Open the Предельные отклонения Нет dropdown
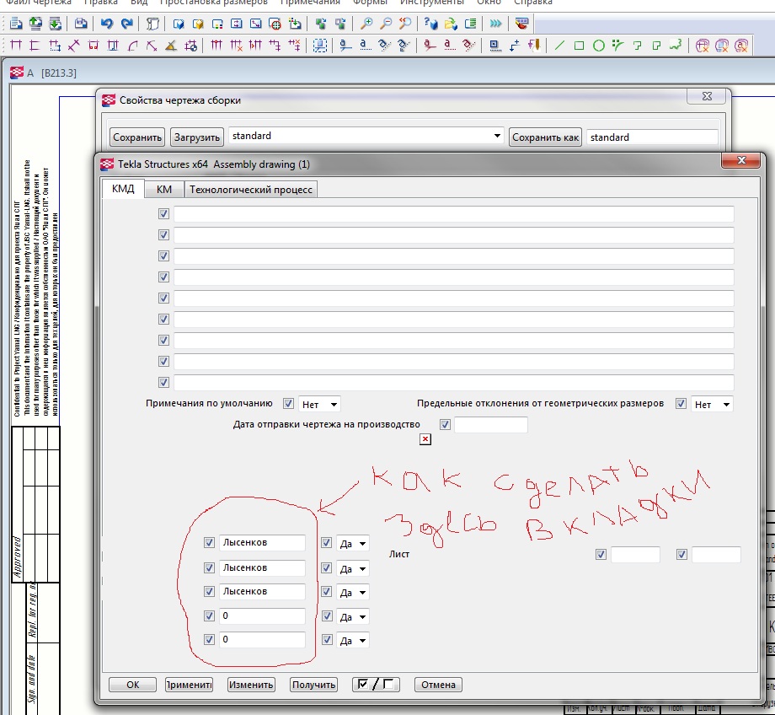This screenshot has width=775, height=715. click(712, 405)
